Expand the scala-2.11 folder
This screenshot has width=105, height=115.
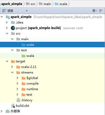pyautogui.click(x=12, y=67)
